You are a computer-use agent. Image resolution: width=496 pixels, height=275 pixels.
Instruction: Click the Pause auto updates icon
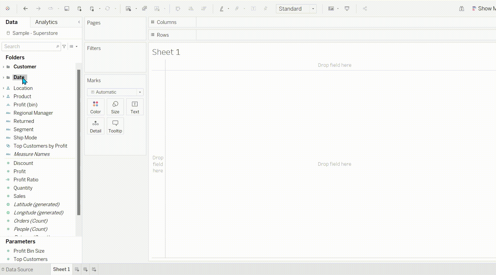(x=92, y=9)
